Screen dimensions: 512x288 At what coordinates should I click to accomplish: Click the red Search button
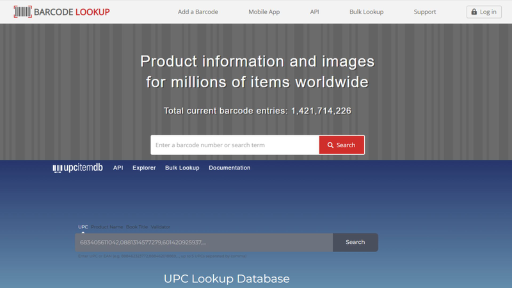(x=342, y=145)
